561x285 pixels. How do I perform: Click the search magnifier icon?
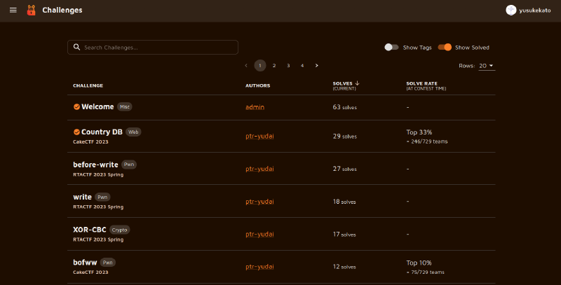76,48
